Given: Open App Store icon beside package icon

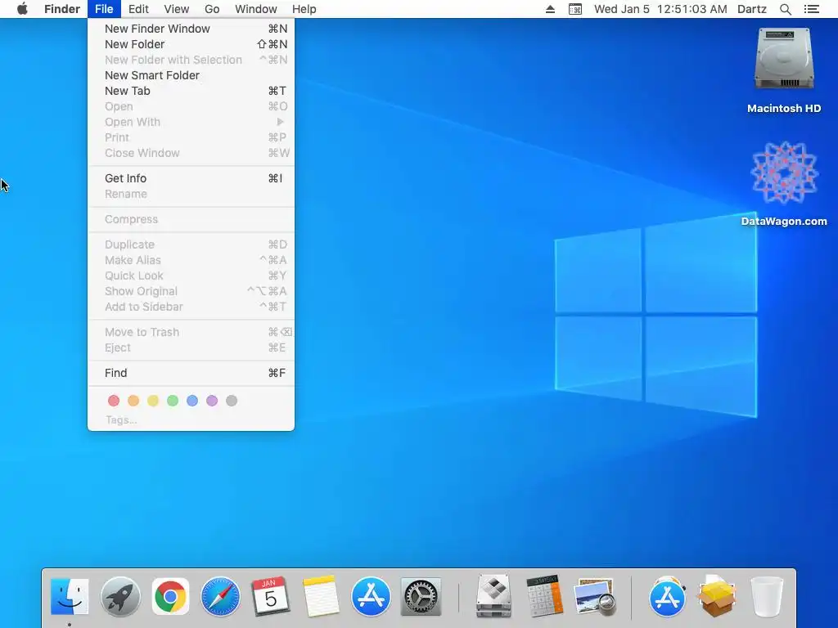Looking at the screenshot, I should (x=666, y=596).
